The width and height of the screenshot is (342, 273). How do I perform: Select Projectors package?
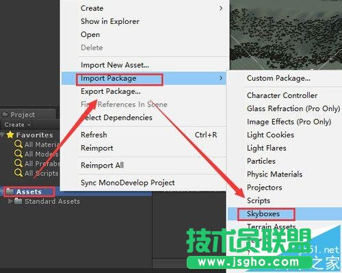point(285,187)
